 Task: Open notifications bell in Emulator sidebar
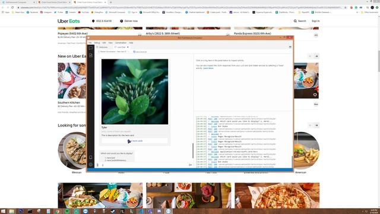91,157
